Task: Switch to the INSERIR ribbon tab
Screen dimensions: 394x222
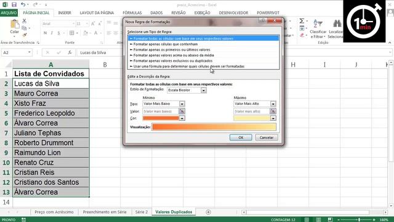Action: pos(65,12)
